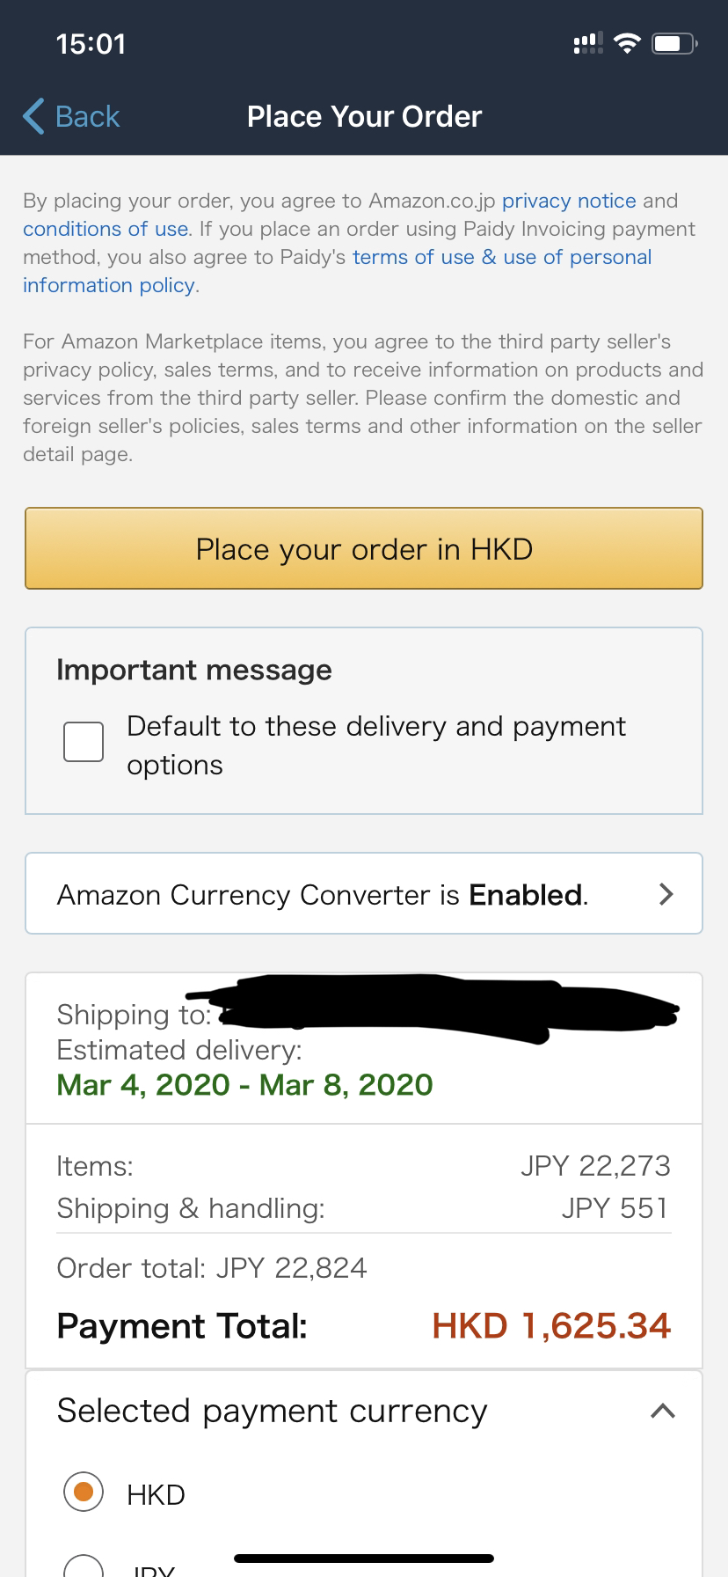Open the Amazon Currency Converter settings chevron

[x=666, y=894]
